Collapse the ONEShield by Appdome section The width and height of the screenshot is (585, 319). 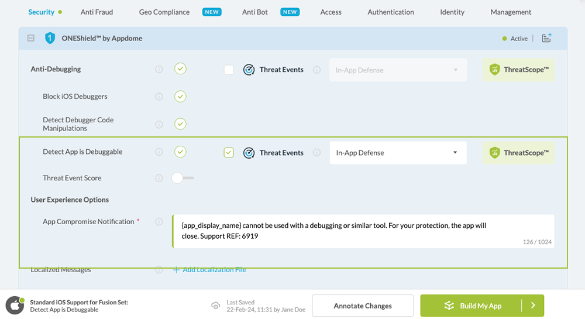tap(30, 38)
